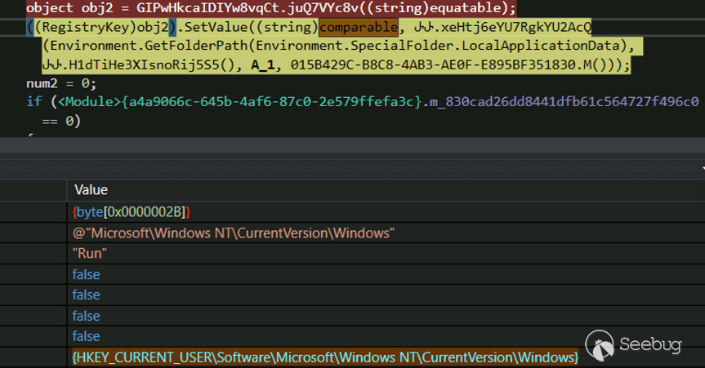Click the LocalApplicationData enum member

pos(541,46)
